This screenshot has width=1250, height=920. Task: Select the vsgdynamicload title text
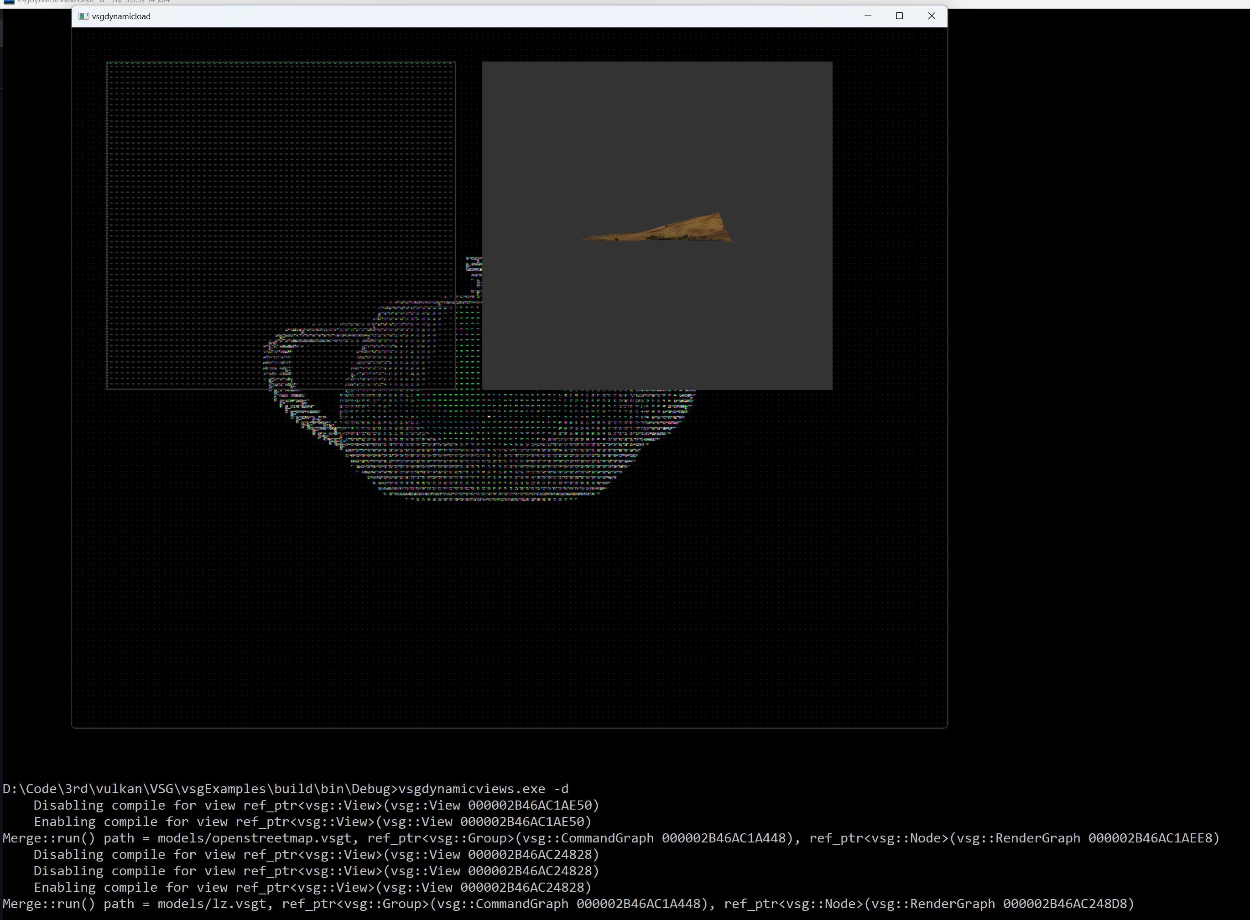click(x=120, y=16)
